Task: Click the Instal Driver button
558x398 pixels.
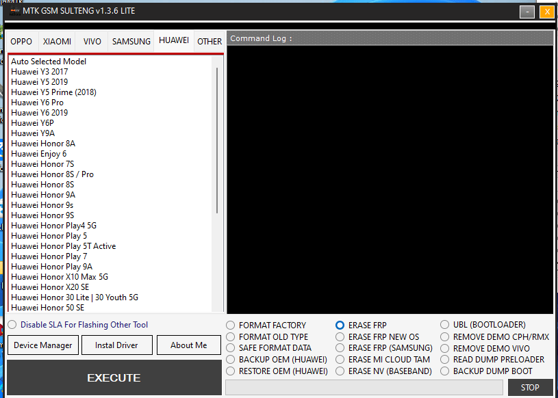Action: (116, 345)
